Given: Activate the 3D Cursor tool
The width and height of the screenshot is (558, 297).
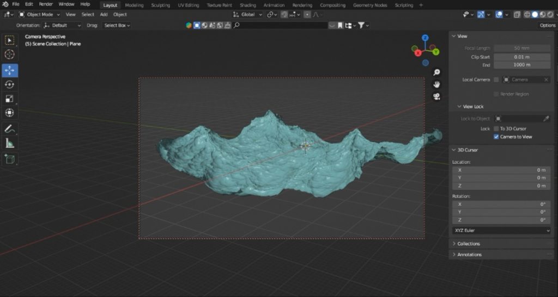Looking at the screenshot, I should pyautogui.click(x=10, y=54).
